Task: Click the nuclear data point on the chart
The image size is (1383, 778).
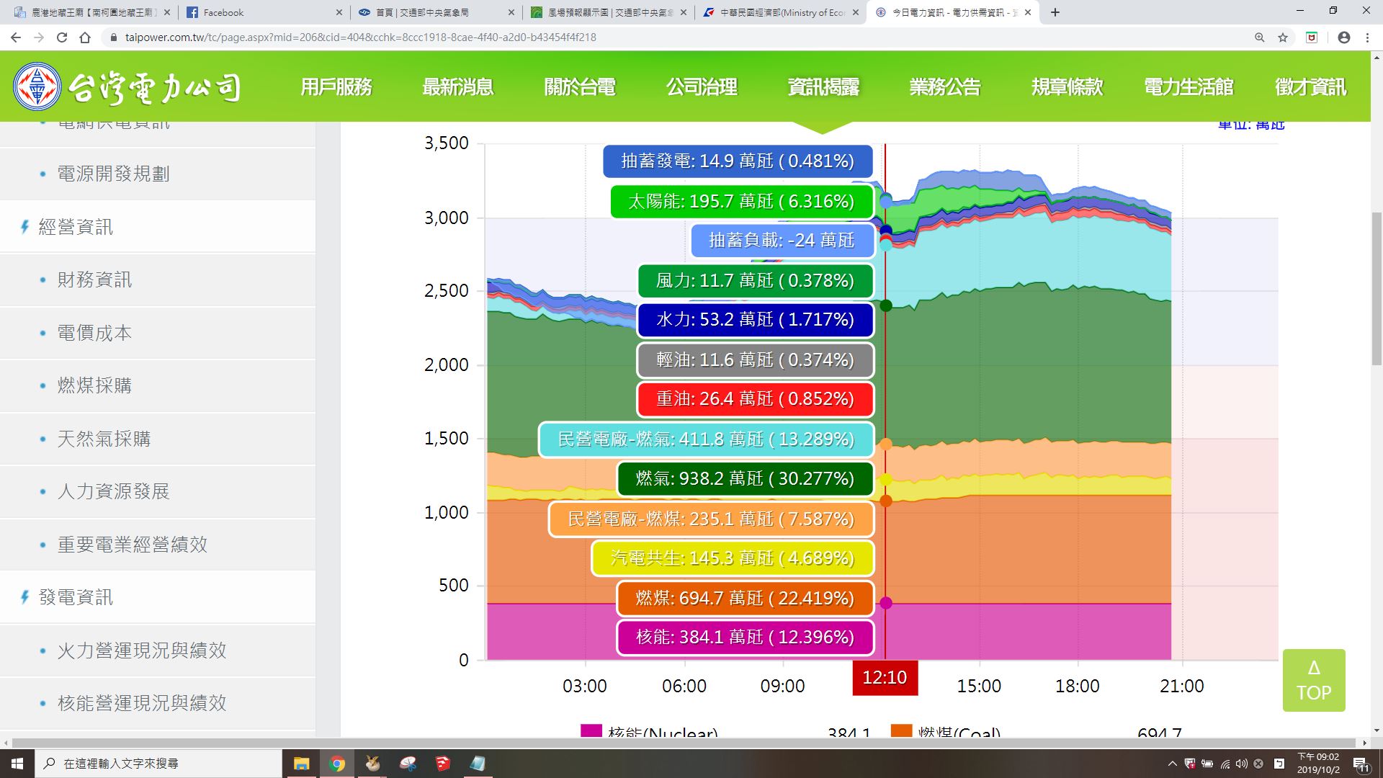Action: (x=886, y=603)
